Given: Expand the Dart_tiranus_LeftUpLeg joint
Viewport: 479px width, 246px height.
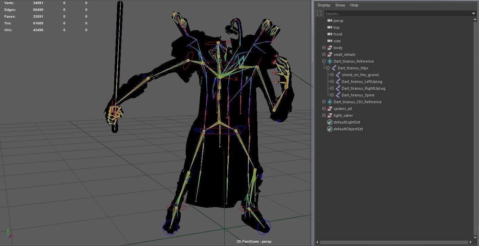Looking at the screenshot, I should tap(332, 82).
